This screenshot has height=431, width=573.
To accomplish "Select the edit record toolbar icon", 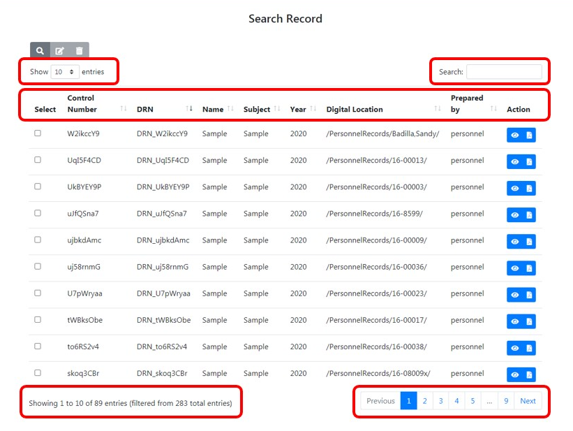I will pyautogui.click(x=59, y=50).
